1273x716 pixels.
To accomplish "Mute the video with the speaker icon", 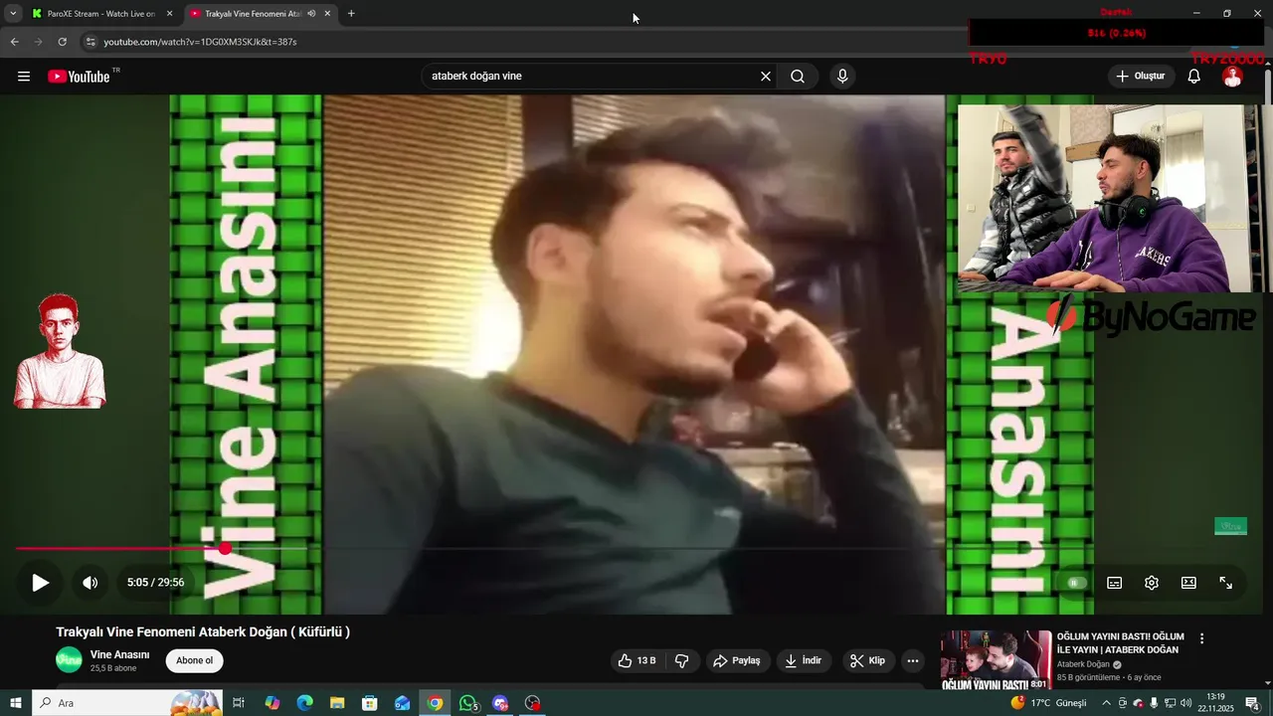I will tap(90, 583).
